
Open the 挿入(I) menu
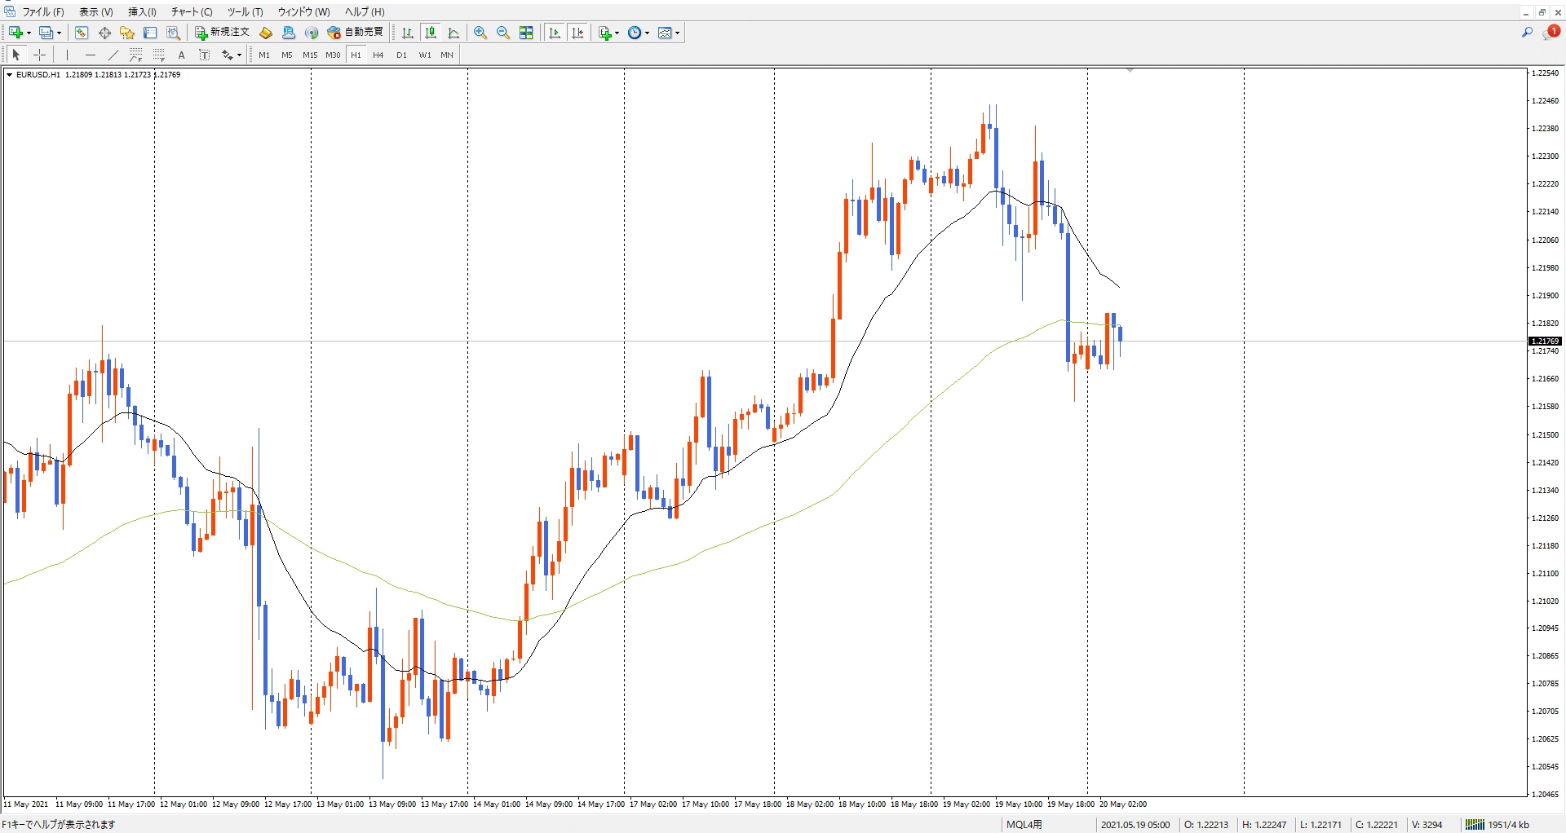point(142,11)
